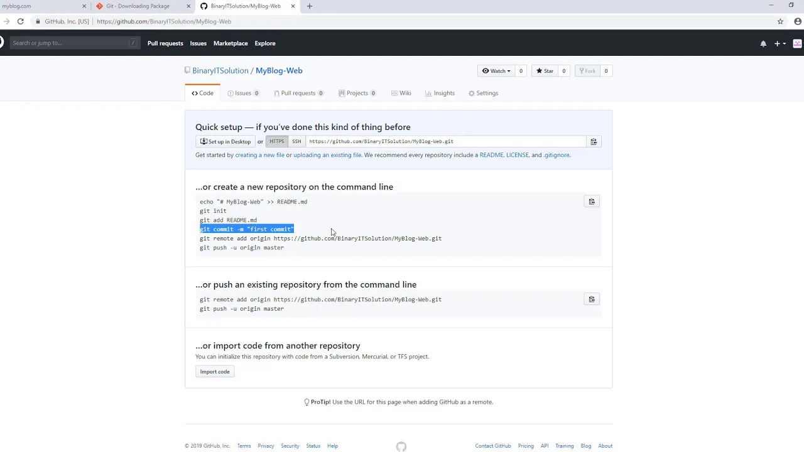Copy the new repository command block

coord(591,202)
